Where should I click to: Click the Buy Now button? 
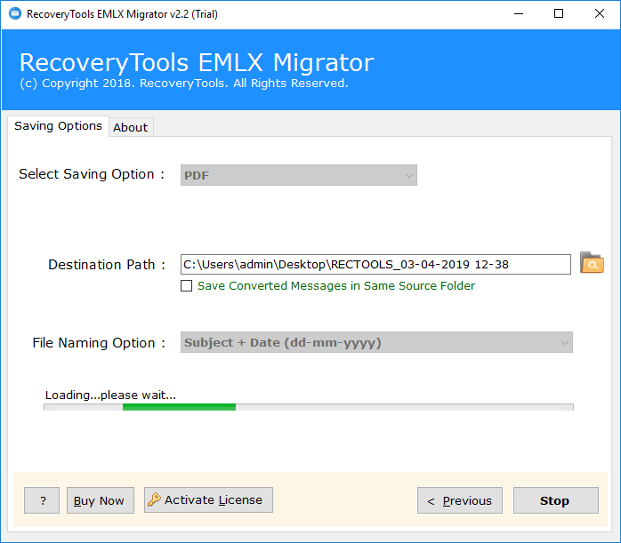101,500
